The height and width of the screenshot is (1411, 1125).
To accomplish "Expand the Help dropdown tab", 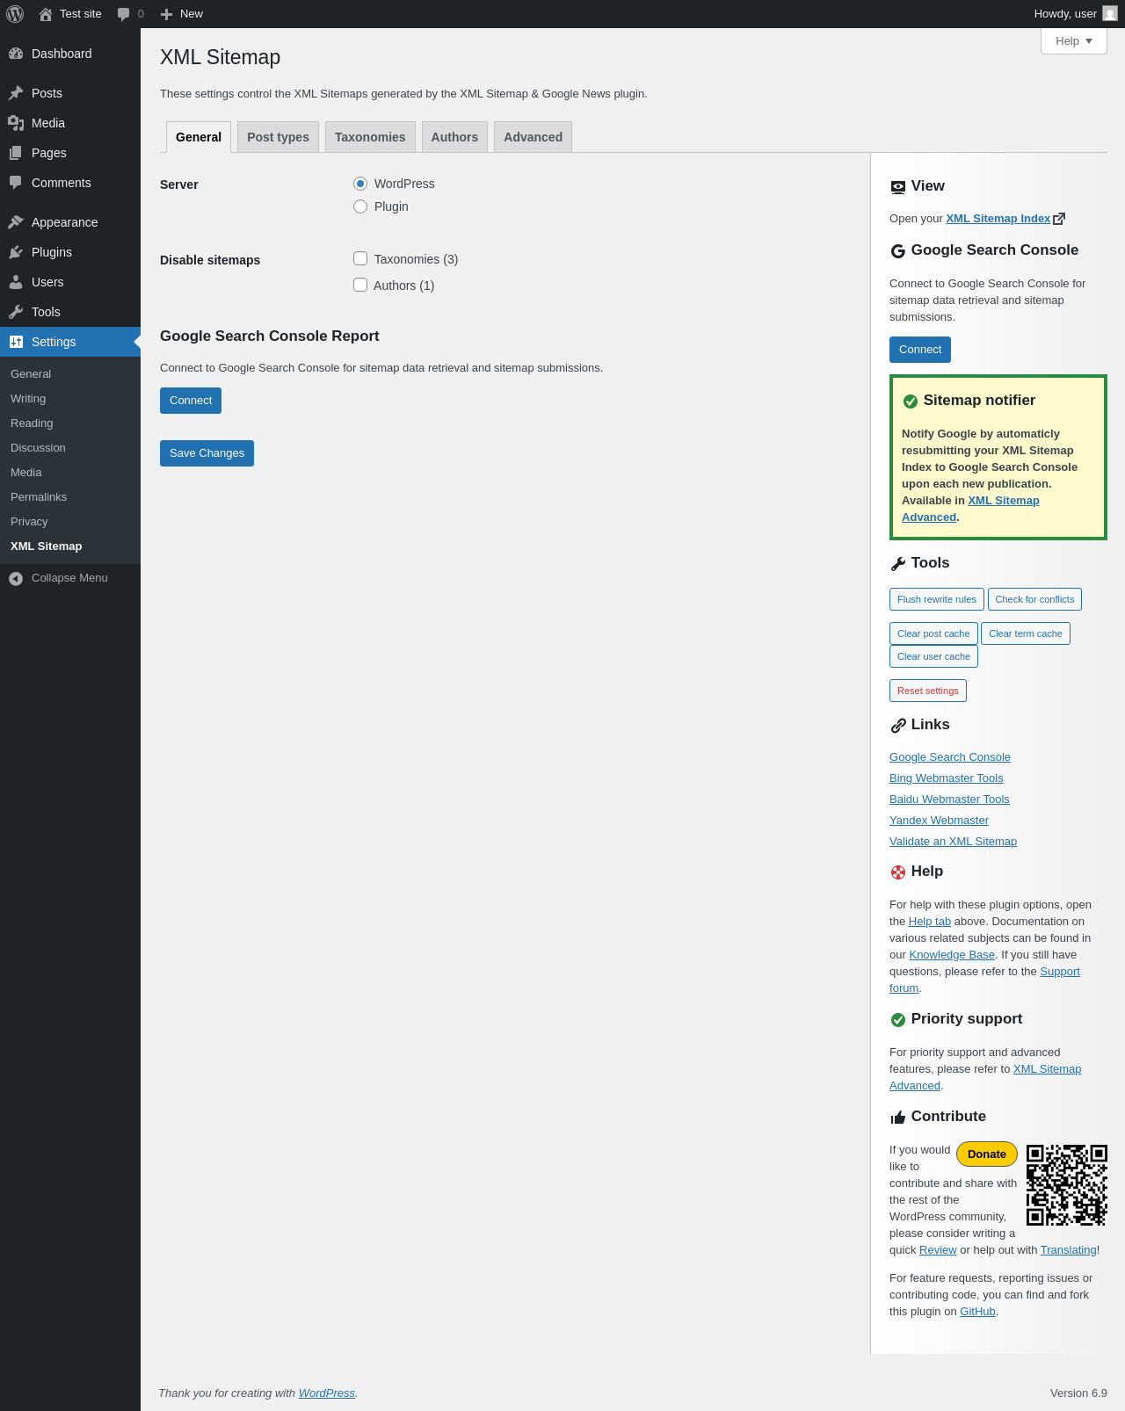I will tap(1074, 41).
